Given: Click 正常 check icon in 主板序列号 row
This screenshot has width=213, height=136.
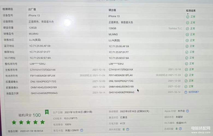Looking at the screenshot, I should tap(186, 69).
